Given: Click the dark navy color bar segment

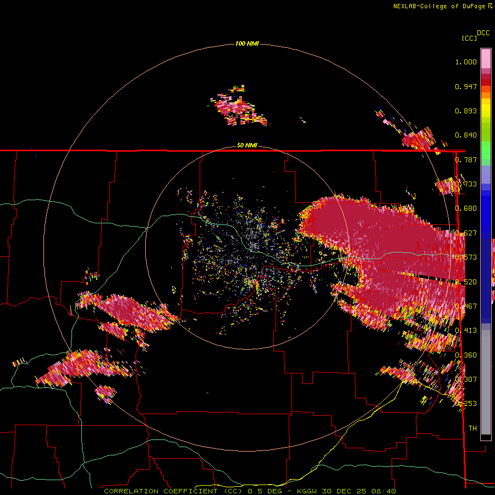Looking at the screenshot, I should (x=486, y=278).
